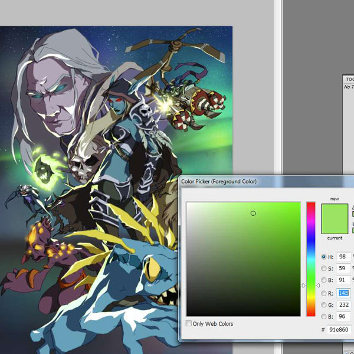Click the brightness field showing 91
Viewport: 354px width, 354px height.
(x=343, y=280)
